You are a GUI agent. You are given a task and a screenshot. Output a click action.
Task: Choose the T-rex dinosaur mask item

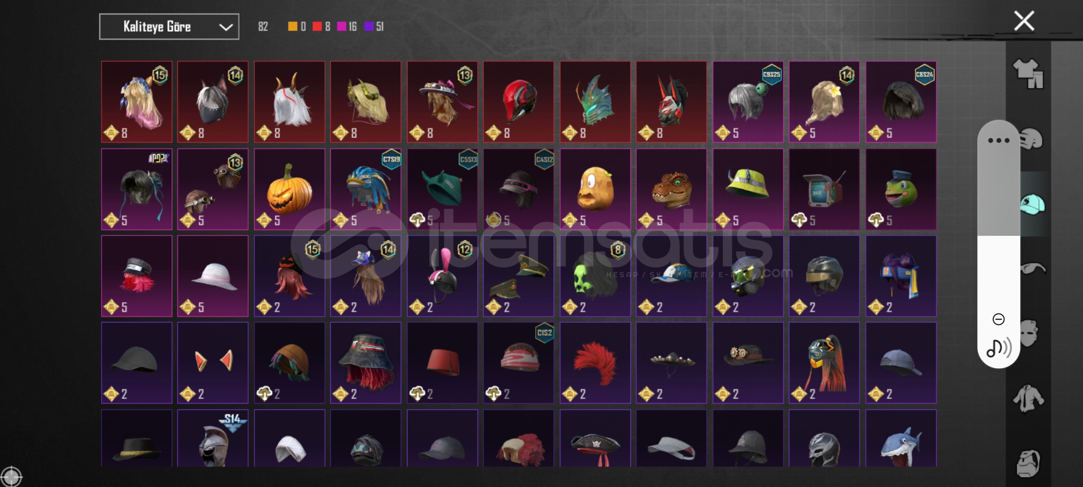[671, 189]
